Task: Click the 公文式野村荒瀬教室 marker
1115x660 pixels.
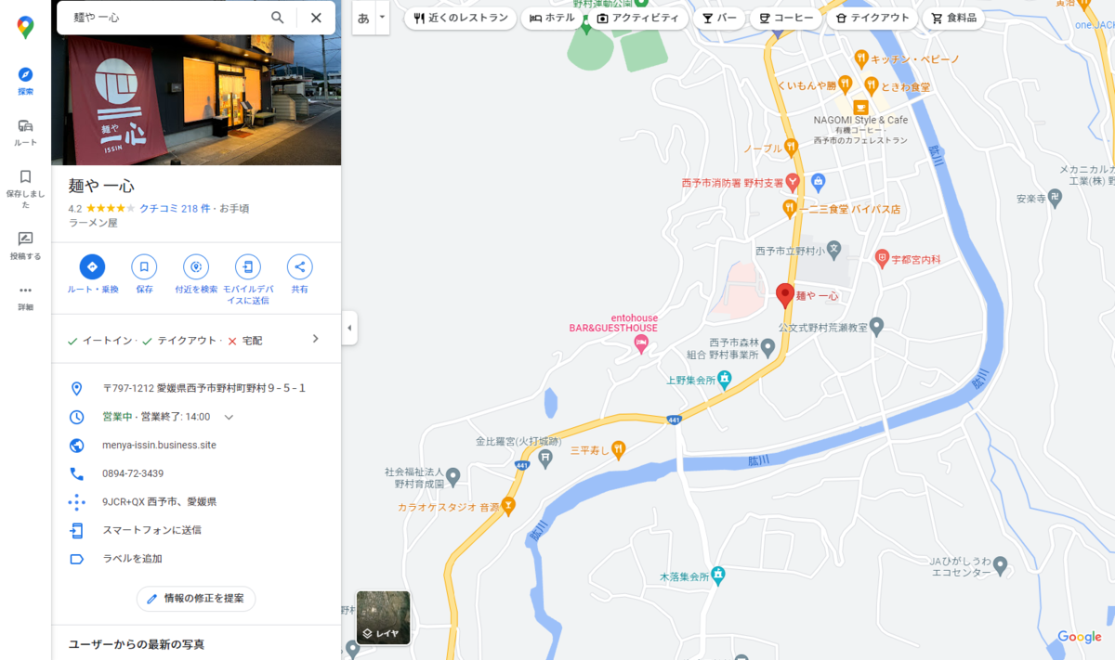Action: pyautogui.click(x=876, y=327)
